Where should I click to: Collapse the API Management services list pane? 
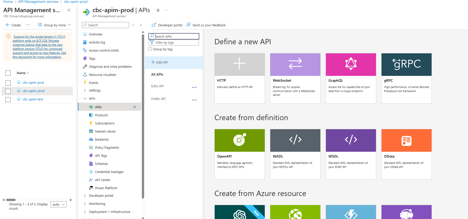69,10
